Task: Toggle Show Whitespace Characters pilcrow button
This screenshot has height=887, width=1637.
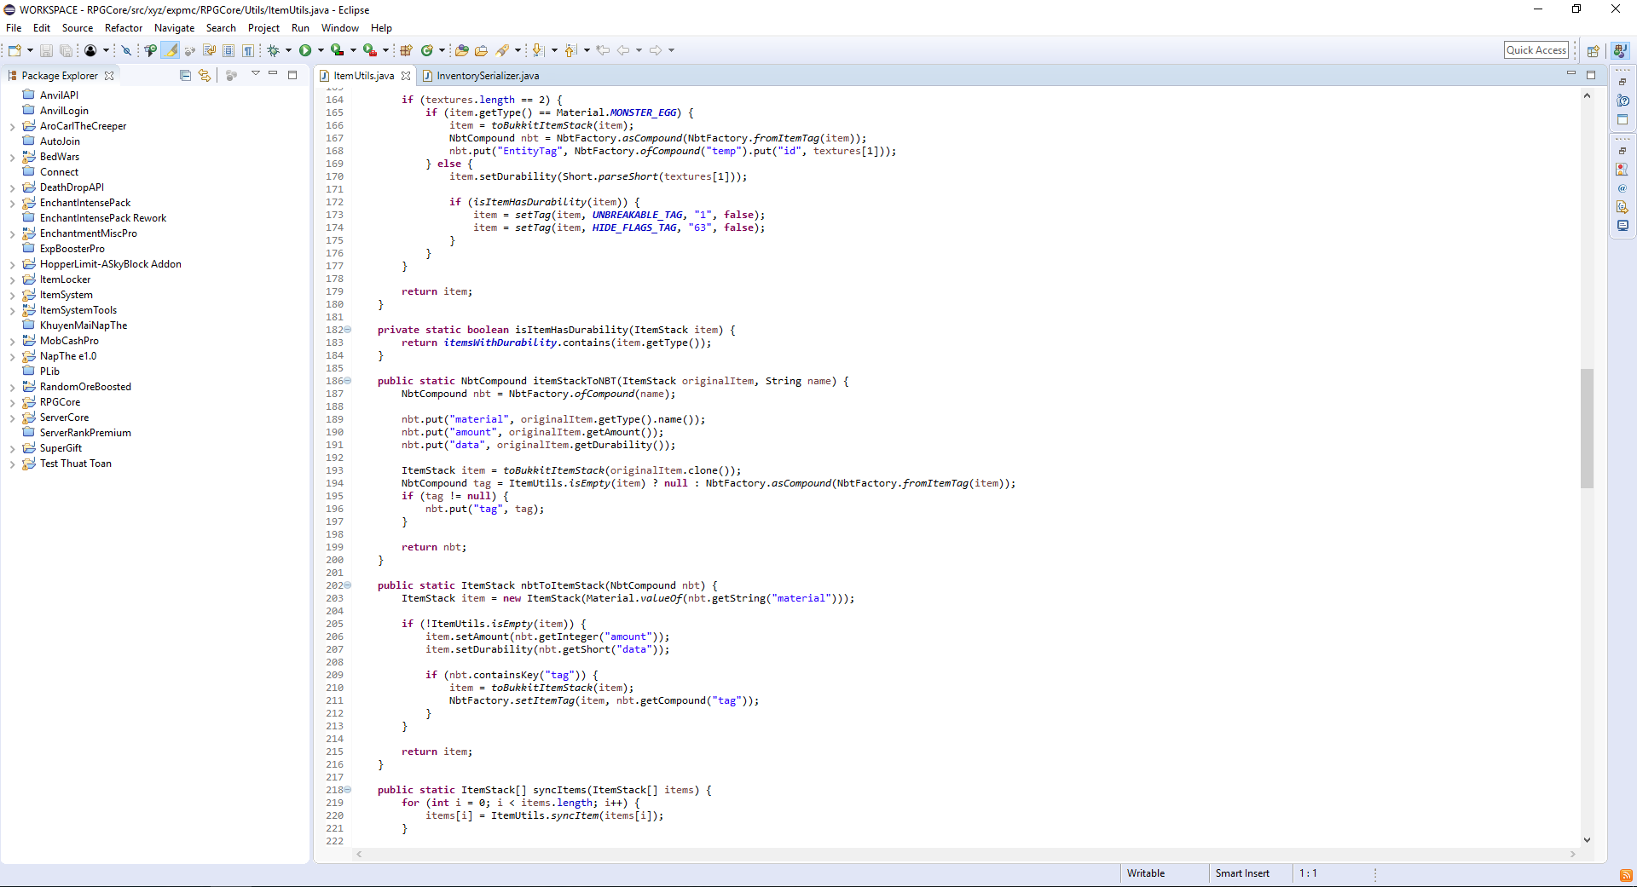Action: pyautogui.click(x=247, y=50)
